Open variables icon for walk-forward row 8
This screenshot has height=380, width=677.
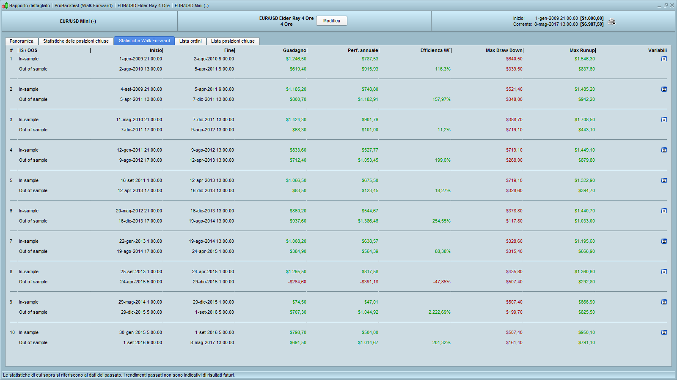(664, 272)
